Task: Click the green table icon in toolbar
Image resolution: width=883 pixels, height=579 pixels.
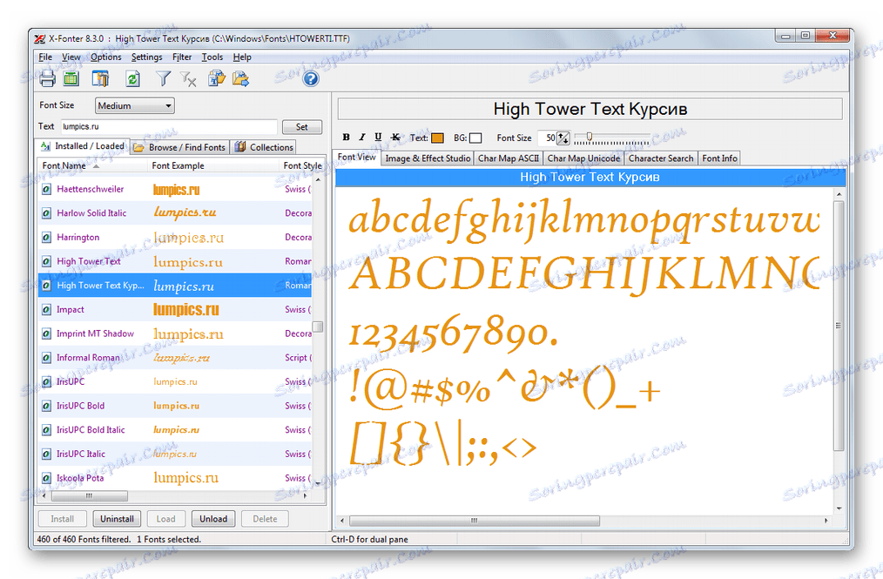Action: [x=71, y=79]
